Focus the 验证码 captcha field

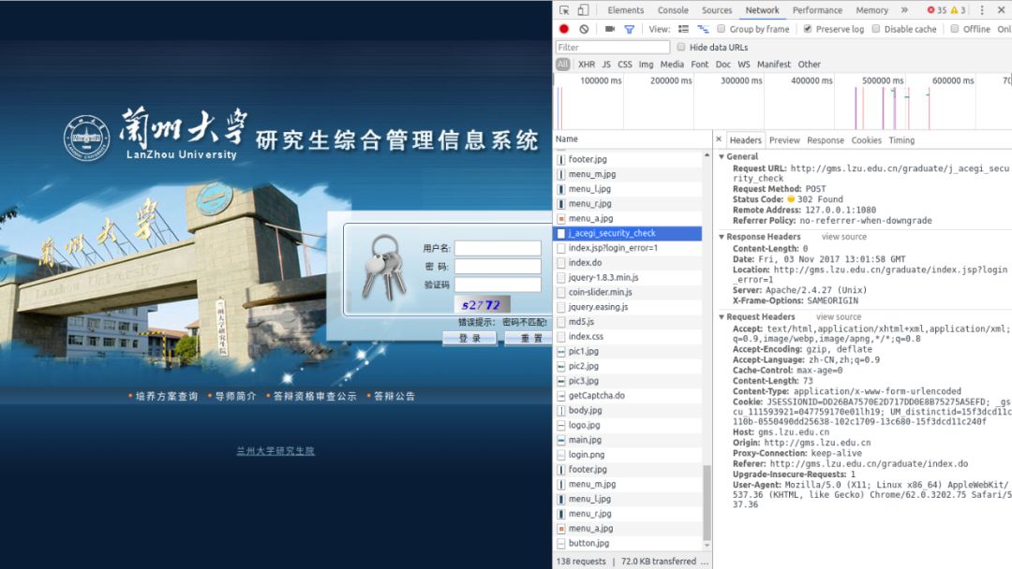498,284
